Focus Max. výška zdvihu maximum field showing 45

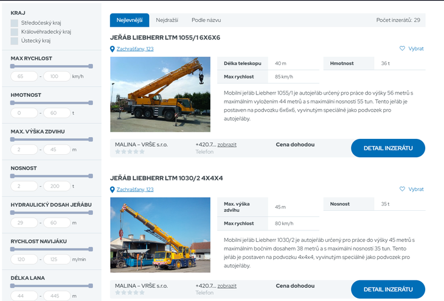(57, 149)
